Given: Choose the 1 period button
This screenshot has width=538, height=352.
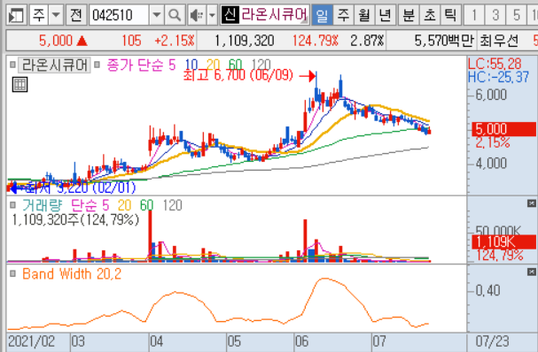Looking at the screenshot, I should pyautogui.click(x=474, y=15).
